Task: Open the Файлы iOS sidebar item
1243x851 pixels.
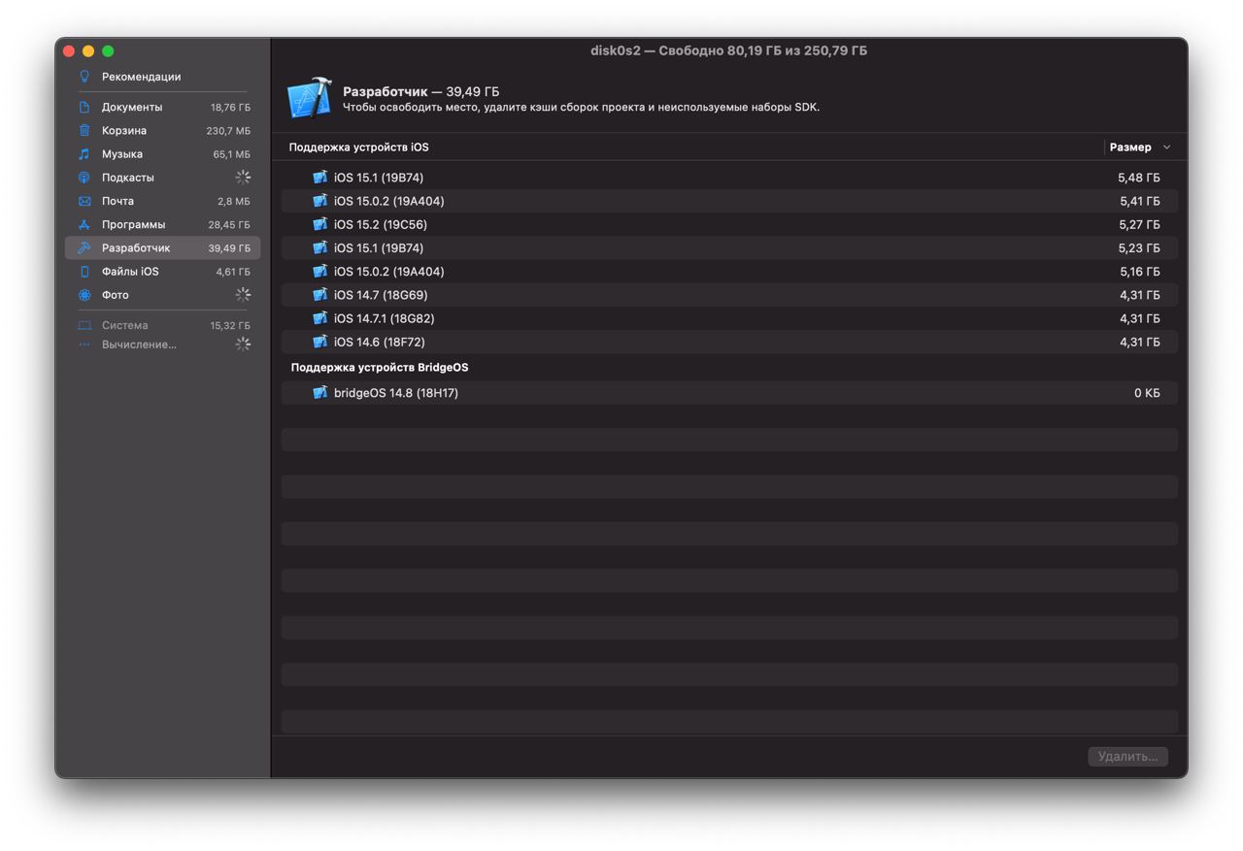Action: pos(162,272)
